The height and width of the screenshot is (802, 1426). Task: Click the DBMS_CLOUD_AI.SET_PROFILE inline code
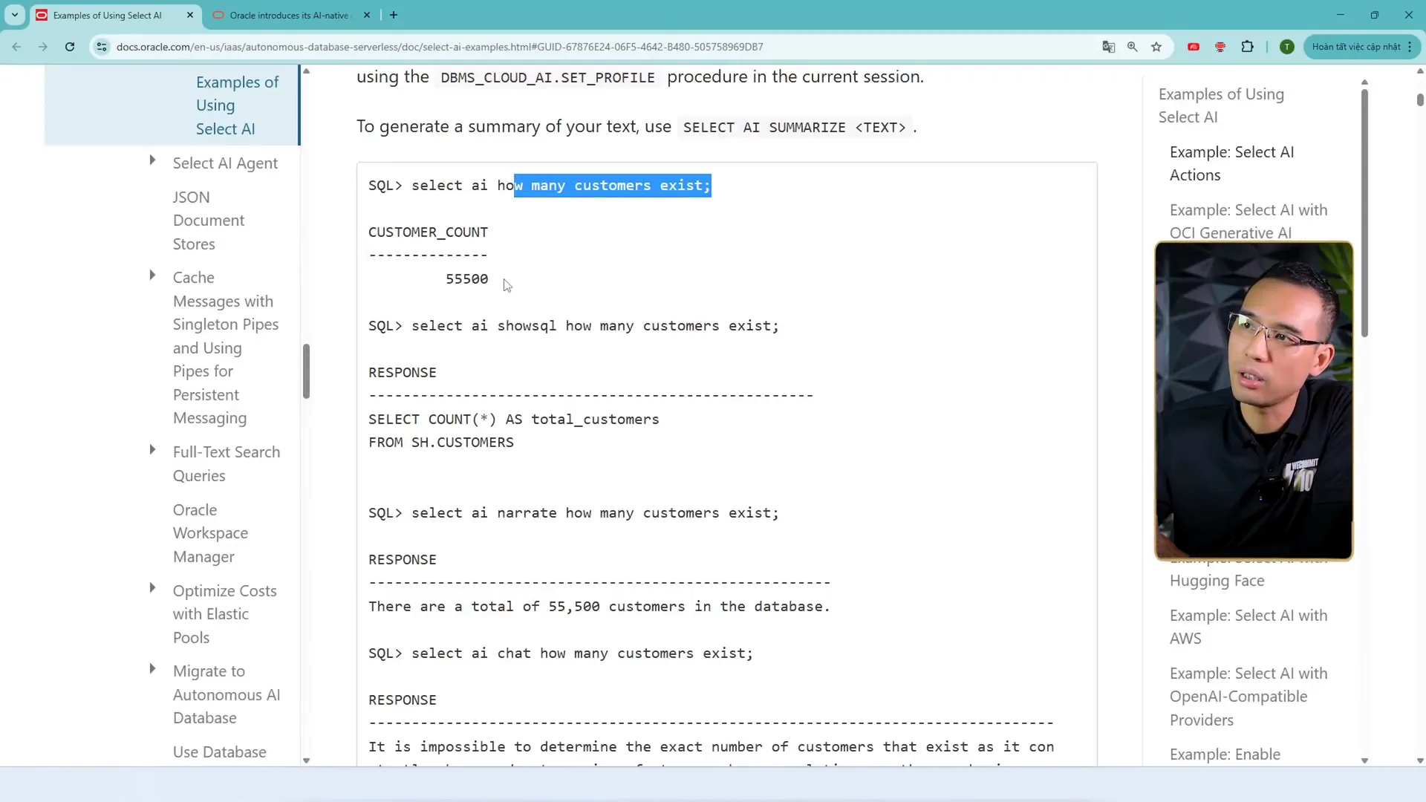click(x=547, y=77)
